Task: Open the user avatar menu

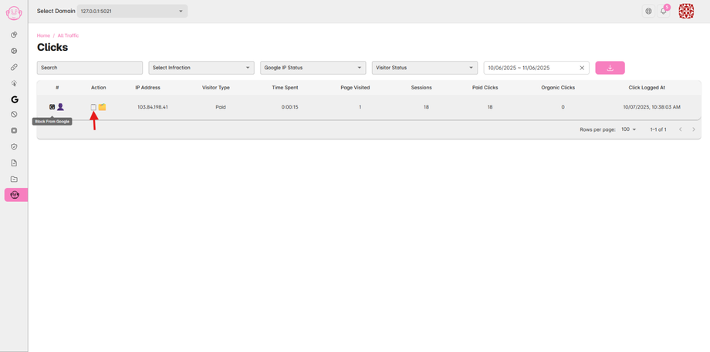Action: 686,12
